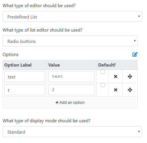
Task: Grab move handle of 't' row
Action: pyautogui.click(x=130, y=90)
